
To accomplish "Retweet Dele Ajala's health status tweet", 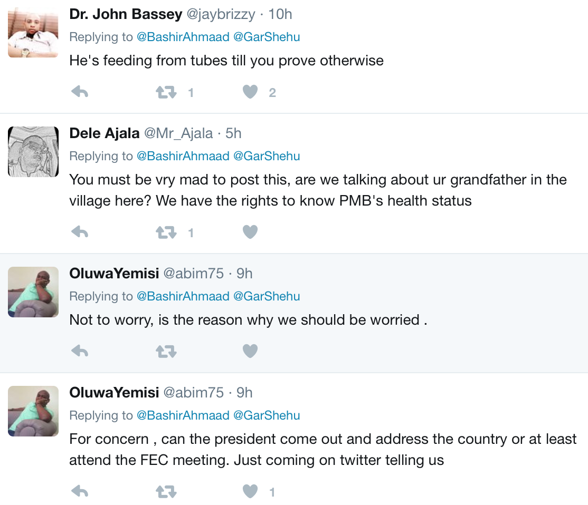I will [166, 232].
